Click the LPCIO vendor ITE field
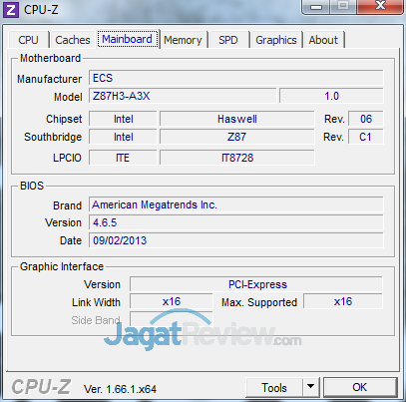Image resolution: width=406 pixels, height=402 pixels. (x=123, y=158)
